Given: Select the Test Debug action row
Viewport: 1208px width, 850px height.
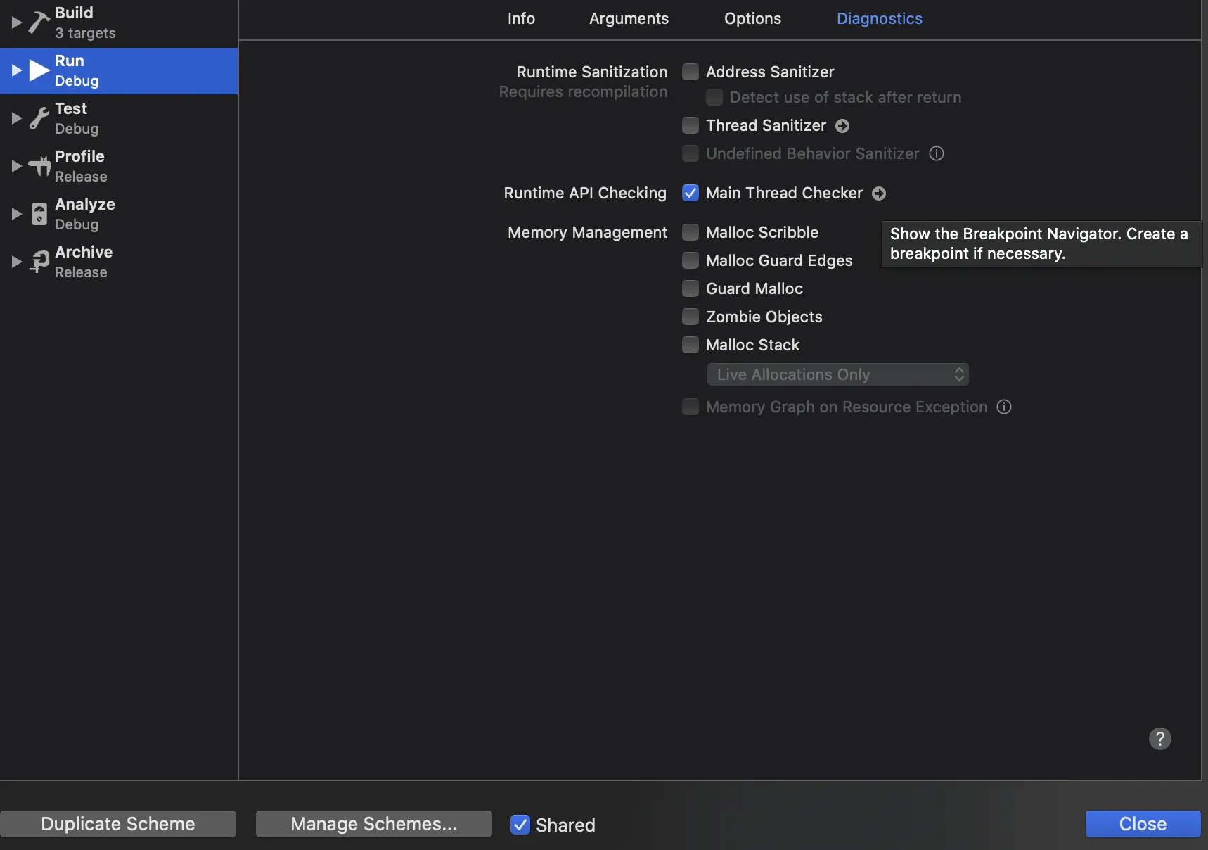Looking at the screenshot, I should pyautogui.click(x=119, y=118).
